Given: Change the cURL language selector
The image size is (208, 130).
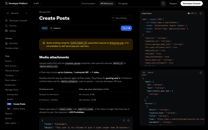Looking at the screenshot, I should [x=192, y=13].
